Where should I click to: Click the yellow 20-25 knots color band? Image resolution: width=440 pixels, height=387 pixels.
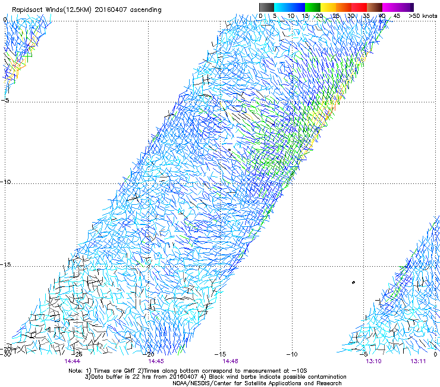[328, 7]
